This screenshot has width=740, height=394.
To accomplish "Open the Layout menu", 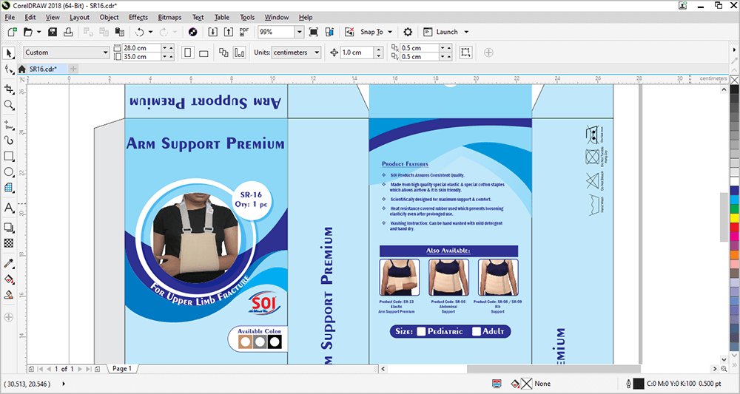I will point(79,18).
